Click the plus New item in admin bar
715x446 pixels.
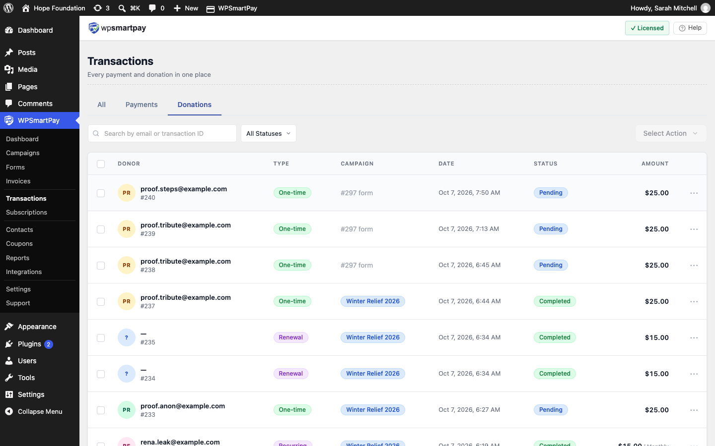pos(186,8)
